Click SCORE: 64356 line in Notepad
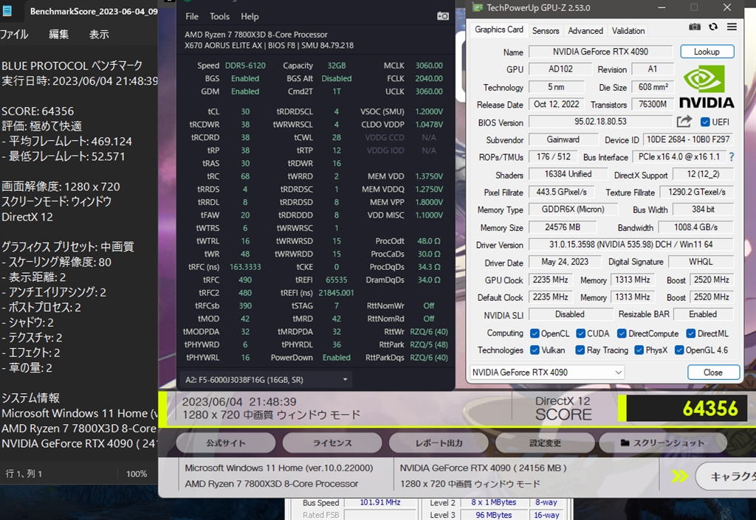Image resolution: width=756 pixels, height=520 pixels. pos(38,111)
